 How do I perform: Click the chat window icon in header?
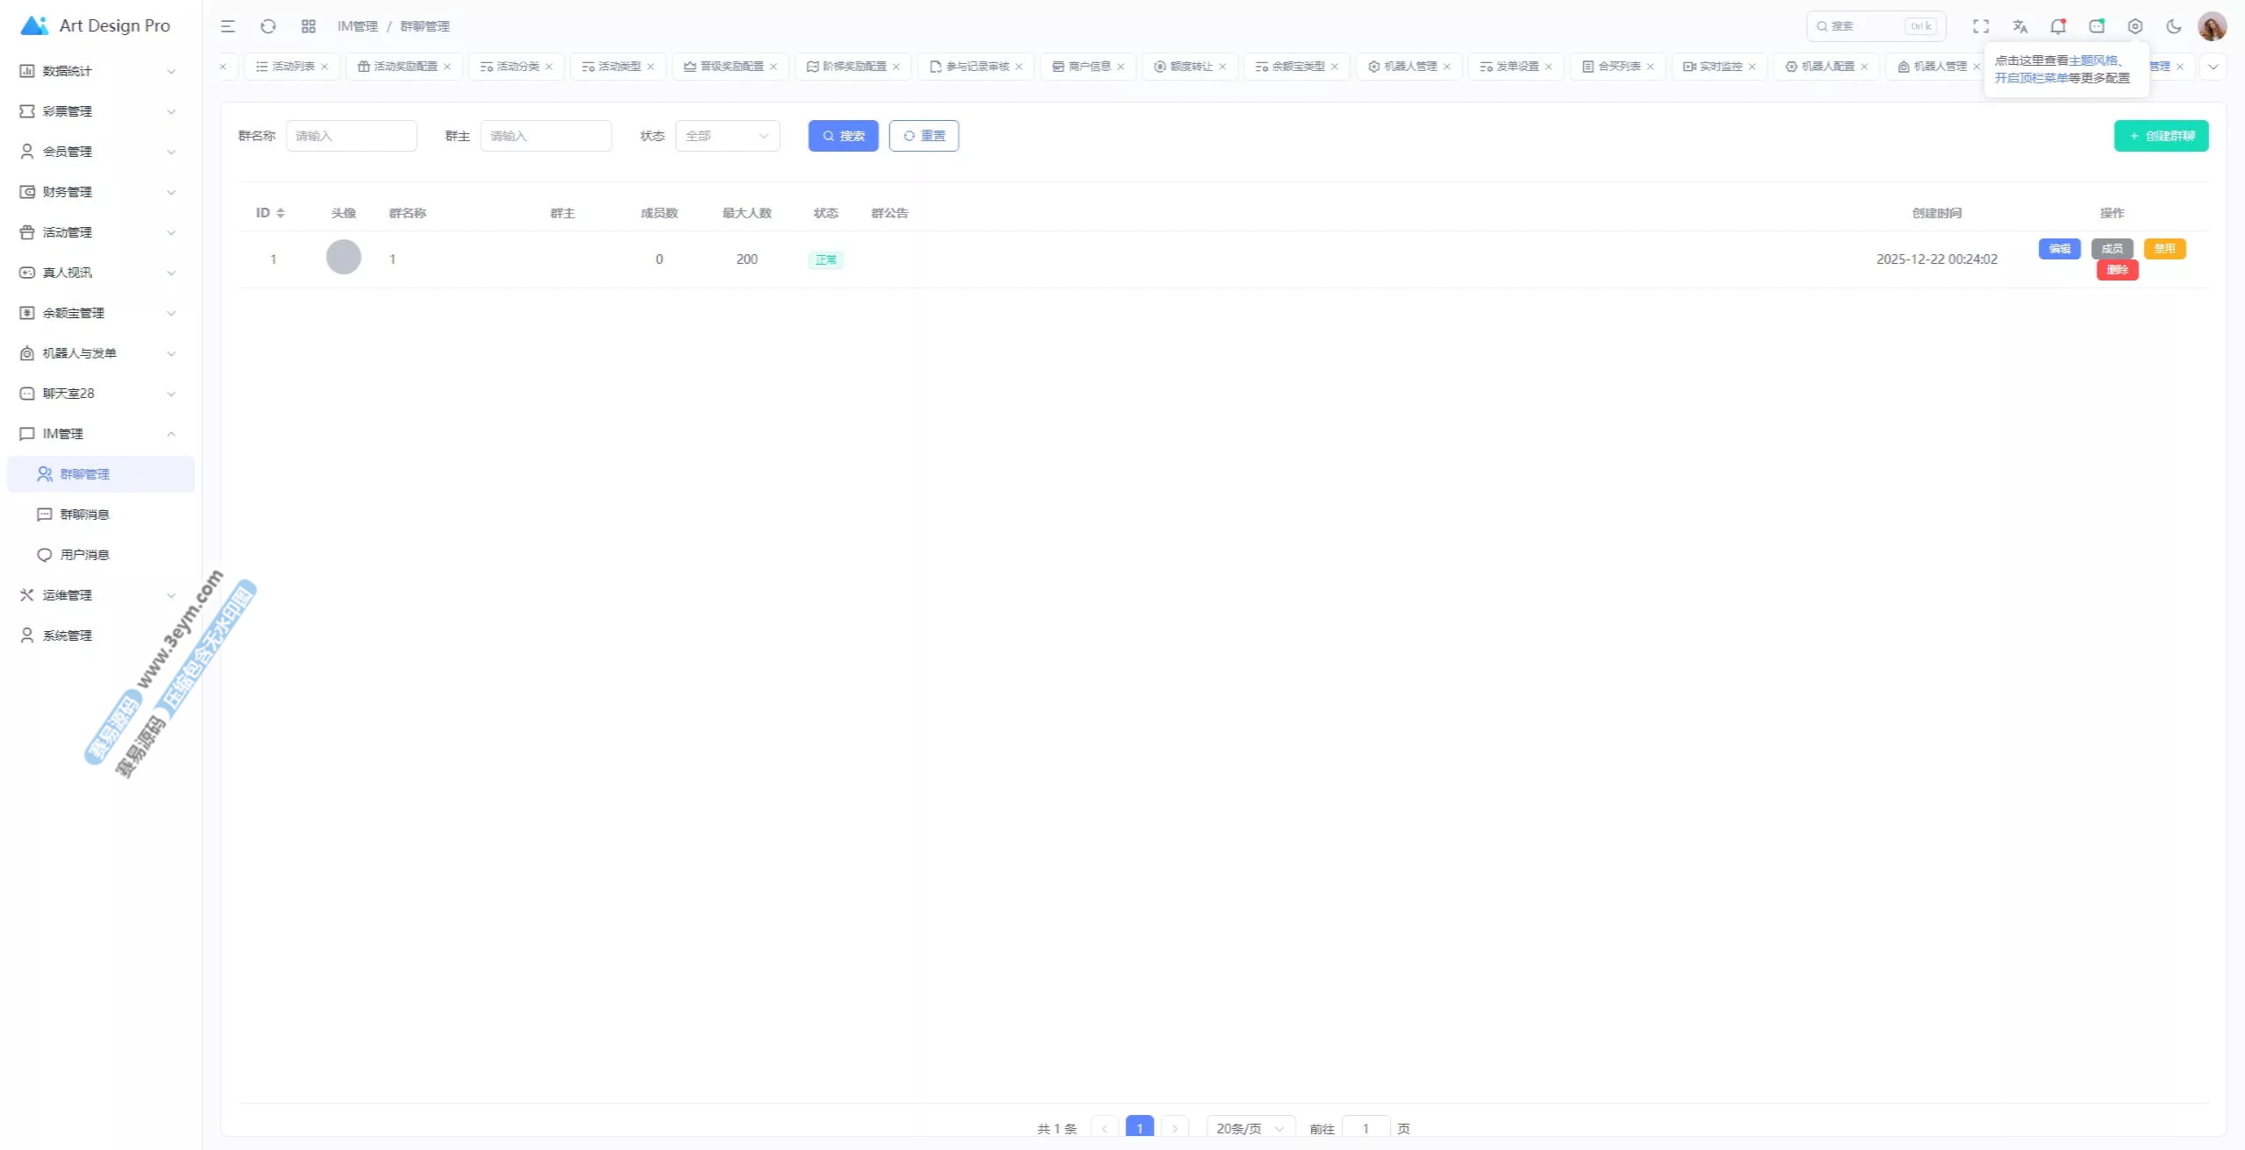[2097, 26]
